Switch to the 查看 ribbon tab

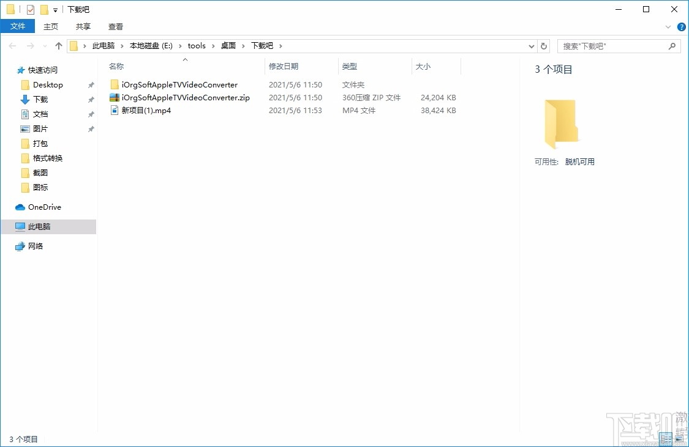pyautogui.click(x=115, y=26)
